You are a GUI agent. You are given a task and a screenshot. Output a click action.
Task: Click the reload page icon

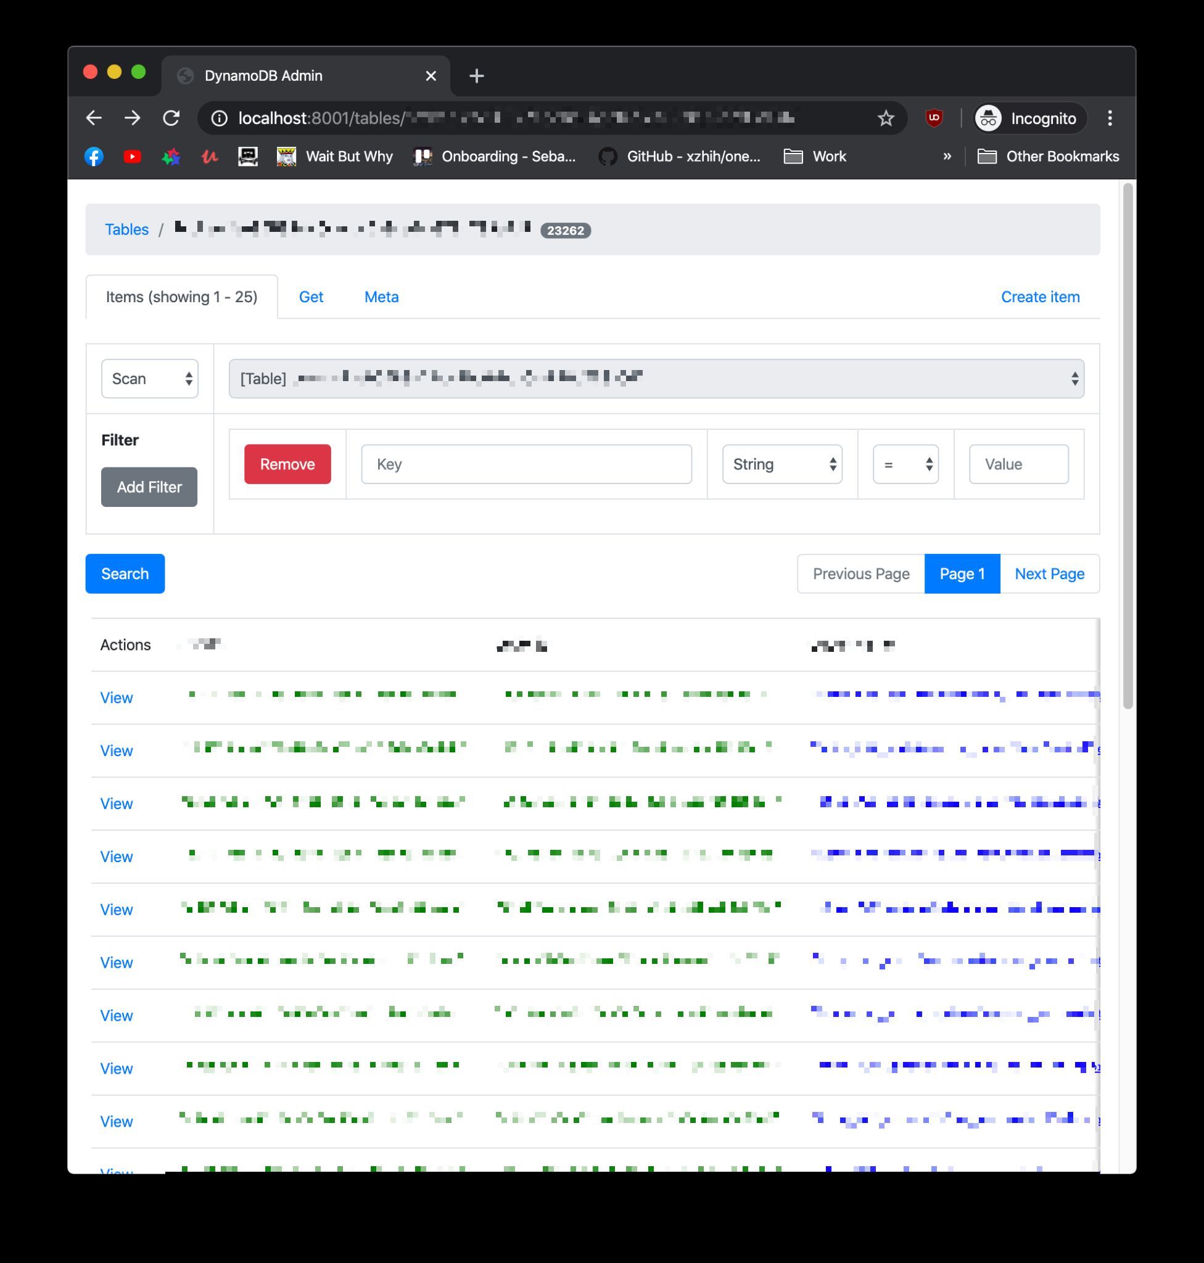[171, 118]
